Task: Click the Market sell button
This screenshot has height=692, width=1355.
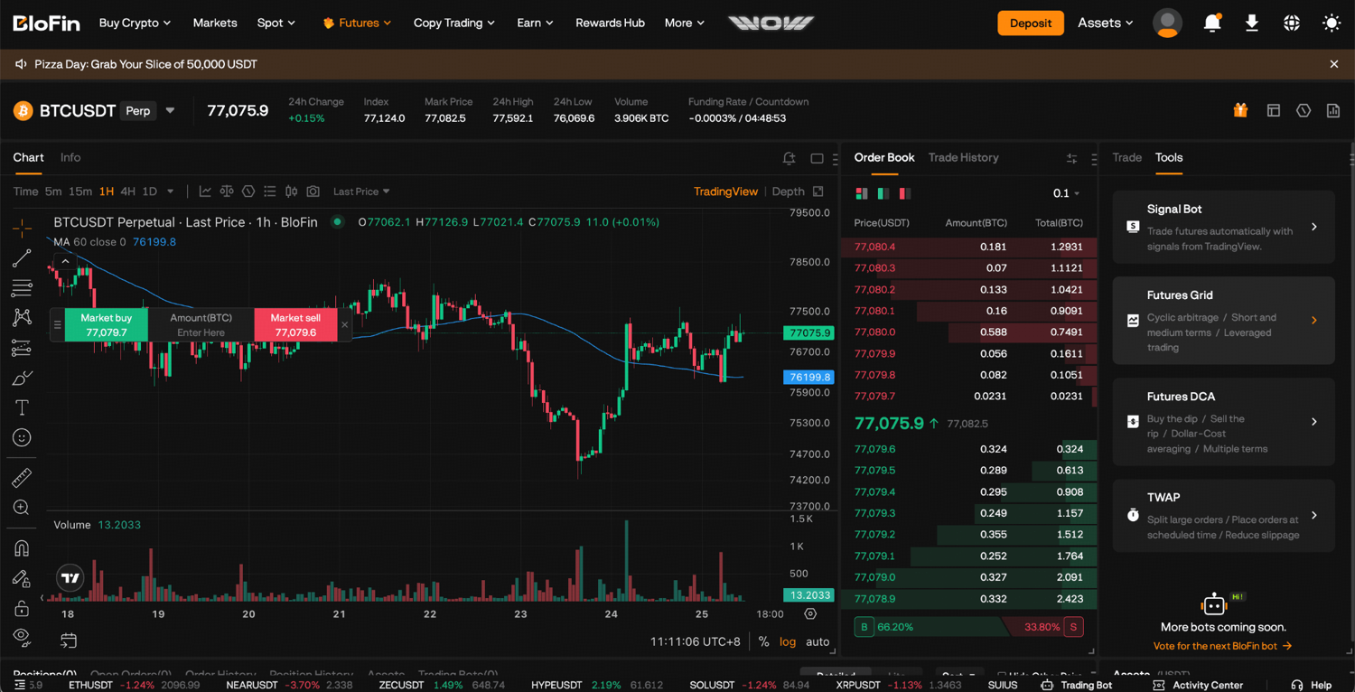Action: [x=295, y=325]
